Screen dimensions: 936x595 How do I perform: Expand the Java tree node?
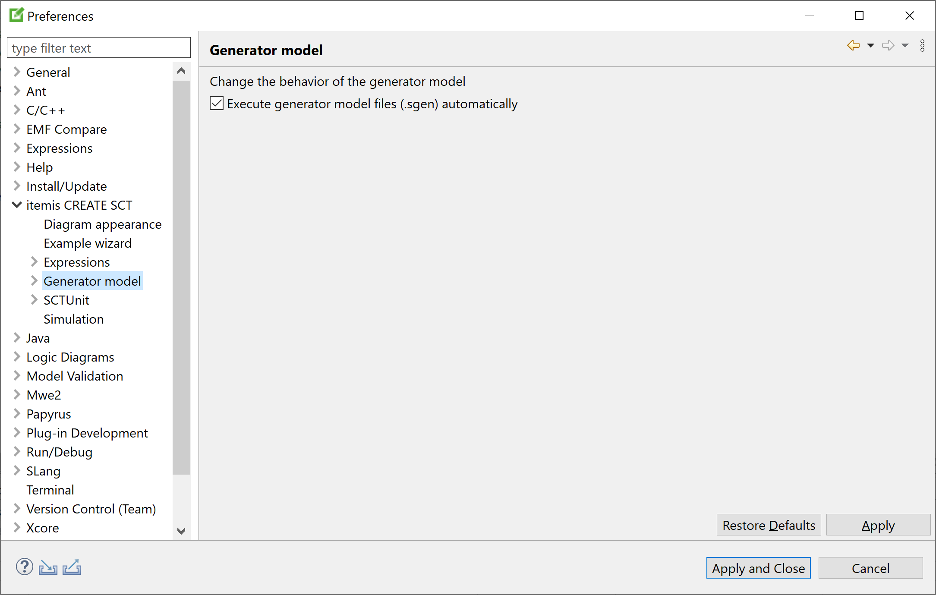(17, 337)
